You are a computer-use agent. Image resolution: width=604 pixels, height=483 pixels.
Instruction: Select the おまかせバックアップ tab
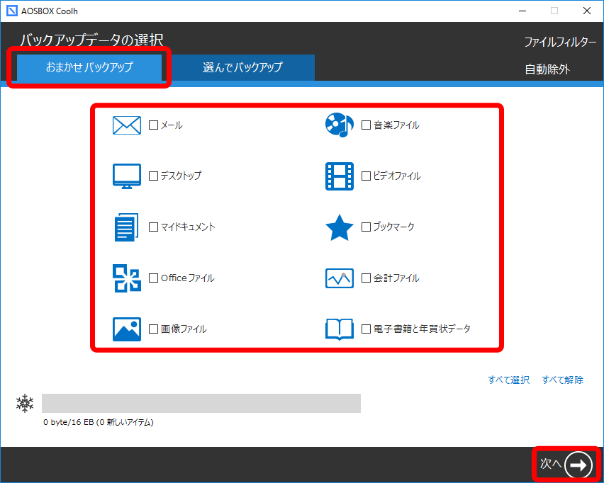[89, 68]
